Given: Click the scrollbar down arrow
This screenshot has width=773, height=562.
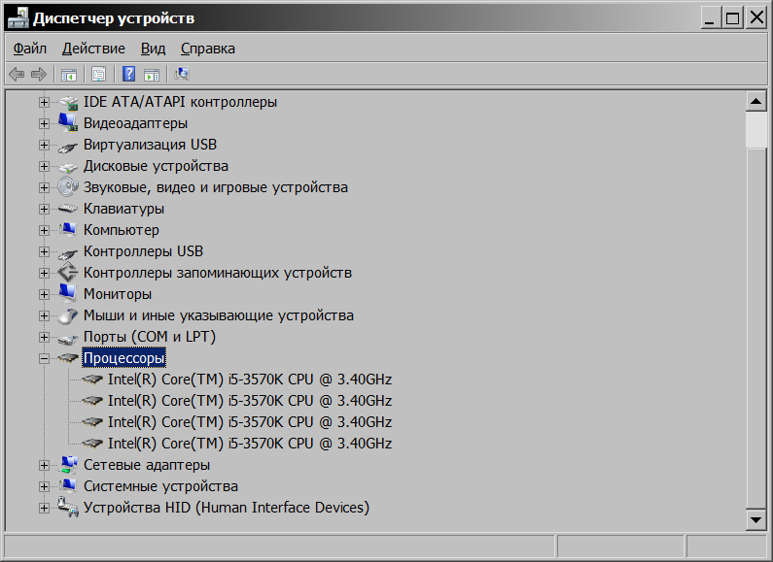Looking at the screenshot, I should [755, 521].
